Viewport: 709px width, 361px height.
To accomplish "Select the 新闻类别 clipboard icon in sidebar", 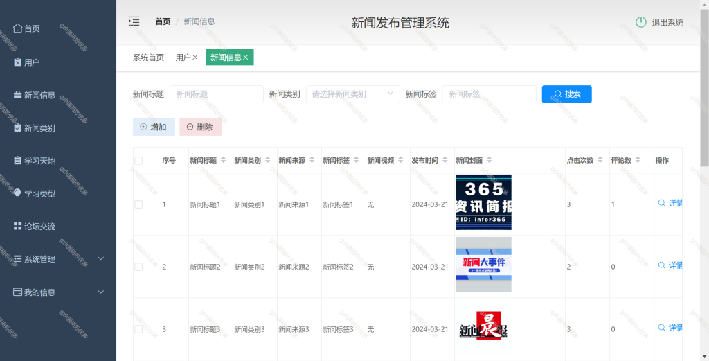I will 17,127.
